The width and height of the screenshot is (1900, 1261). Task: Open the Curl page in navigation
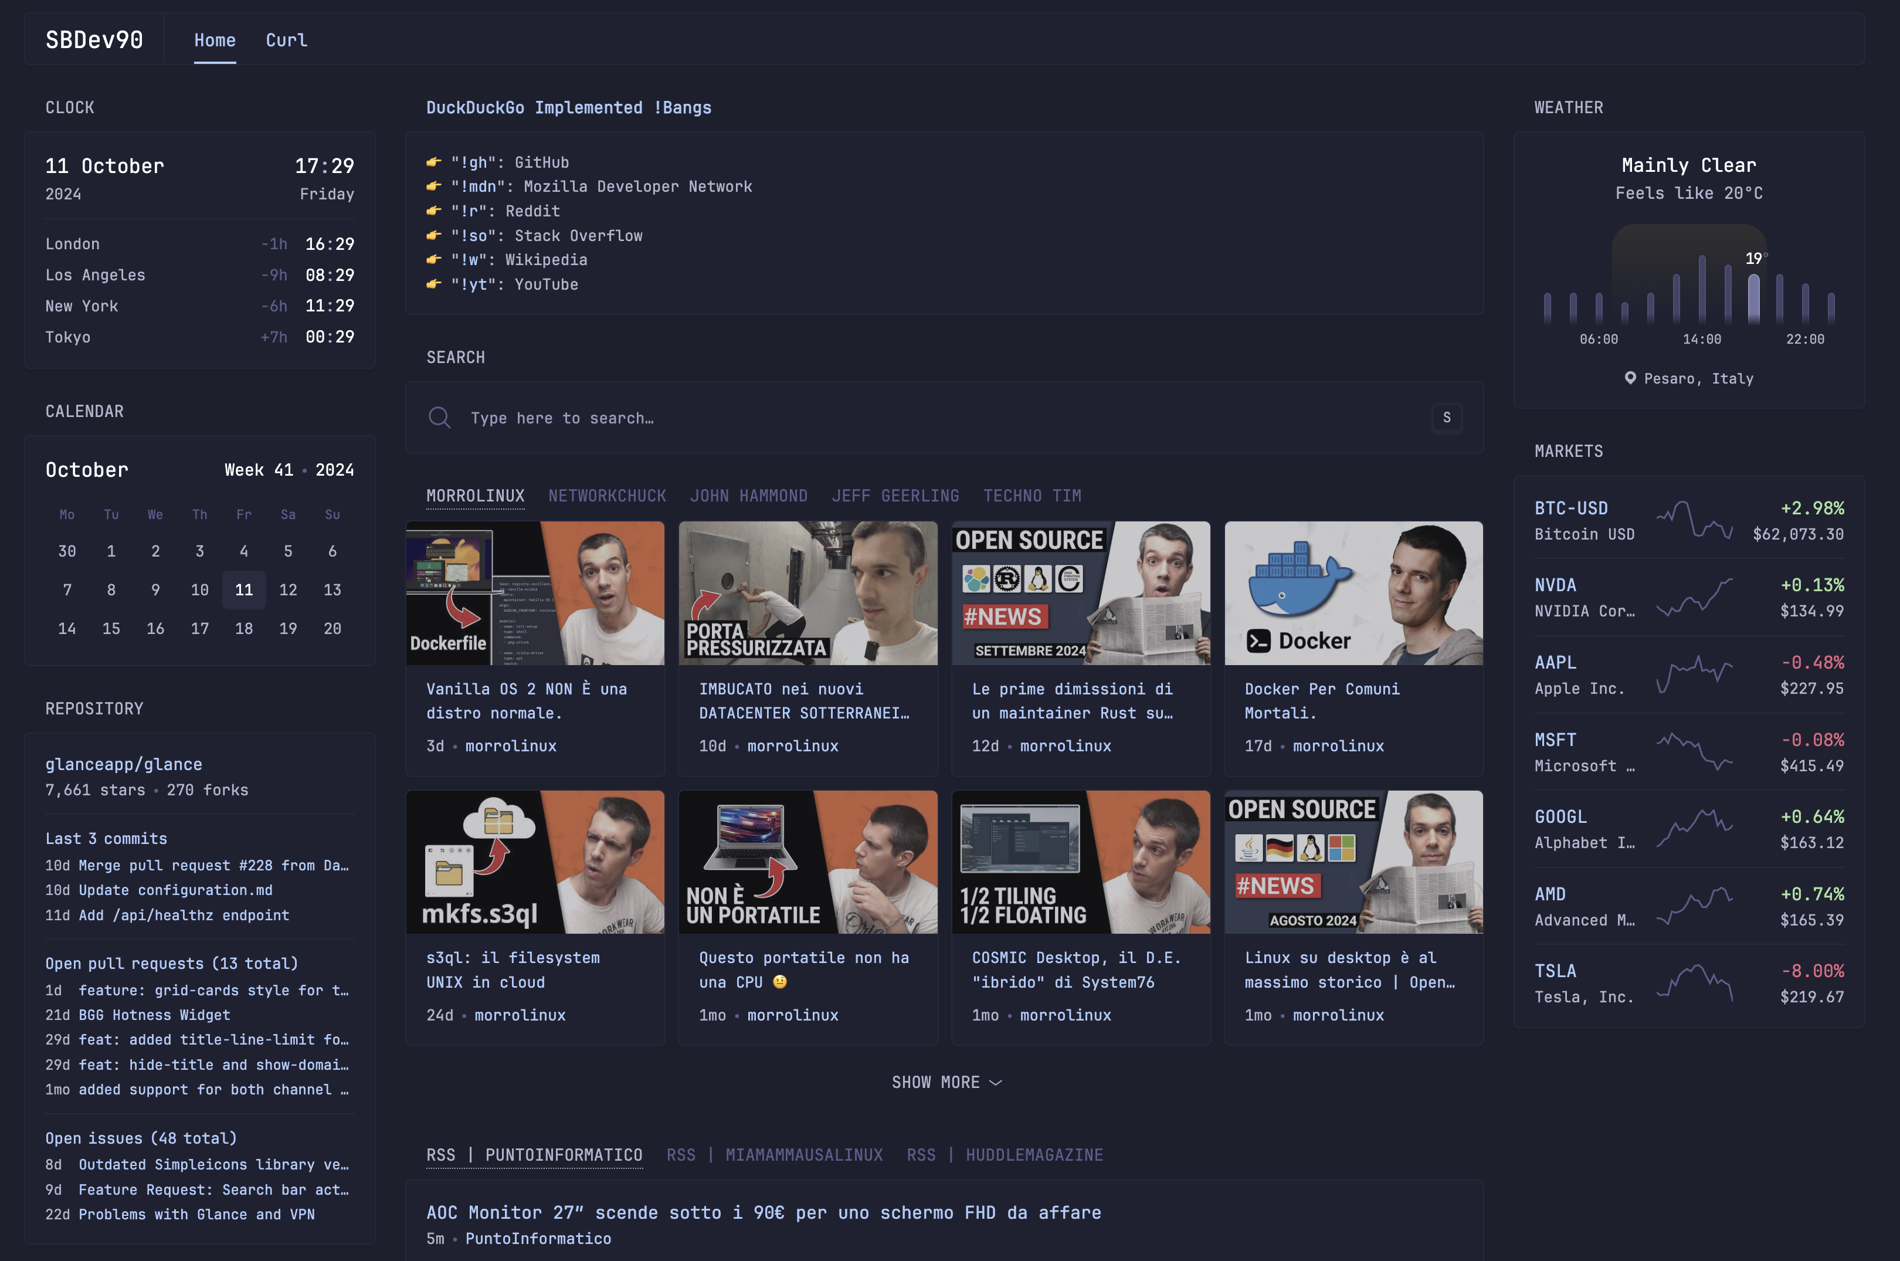pyautogui.click(x=286, y=39)
